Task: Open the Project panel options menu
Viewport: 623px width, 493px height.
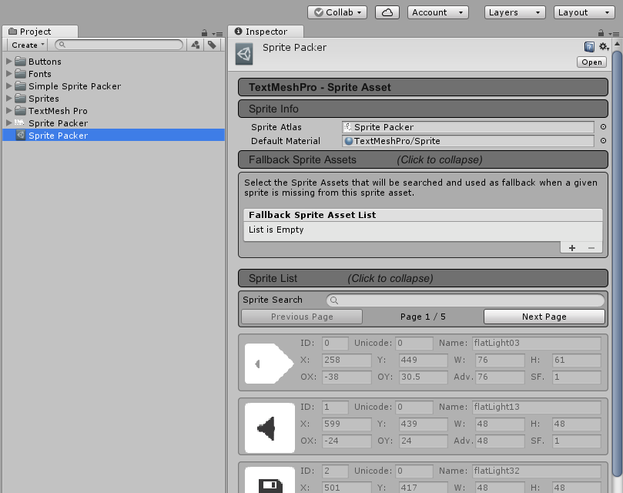Action: pos(217,34)
